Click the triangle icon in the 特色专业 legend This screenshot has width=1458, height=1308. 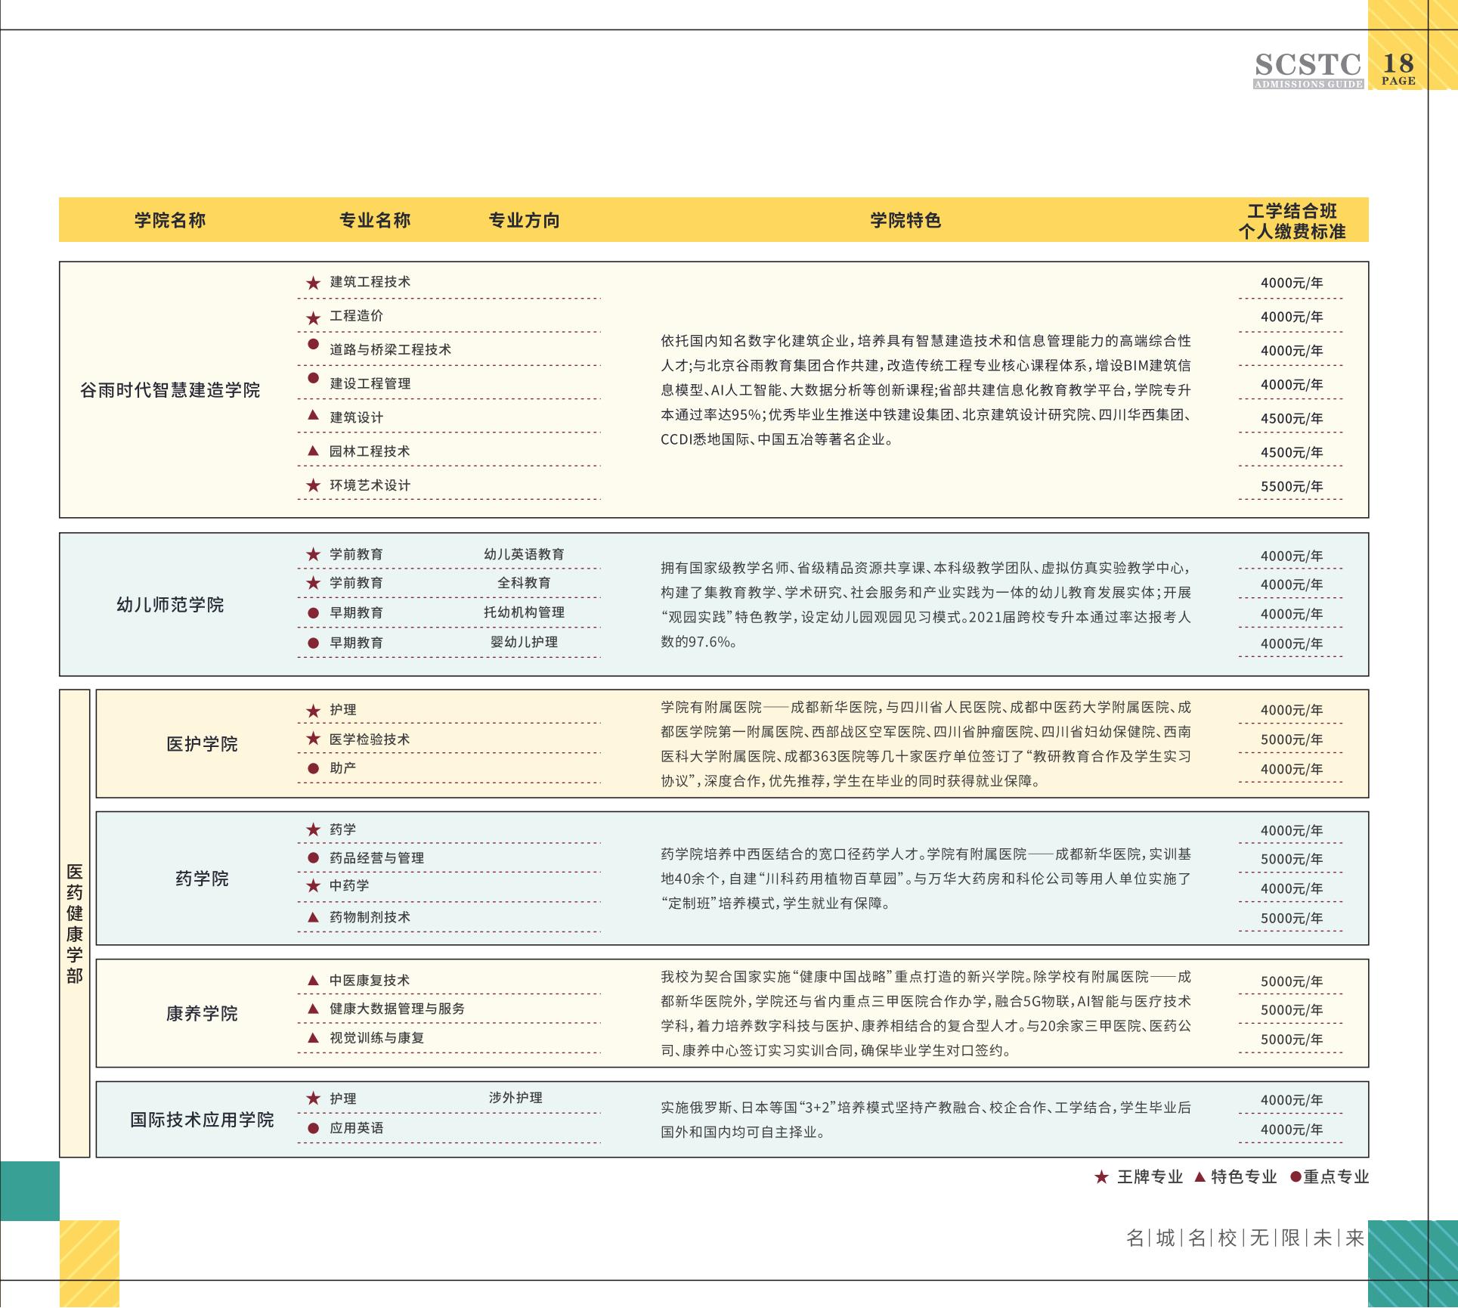click(x=1200, y=1177)
